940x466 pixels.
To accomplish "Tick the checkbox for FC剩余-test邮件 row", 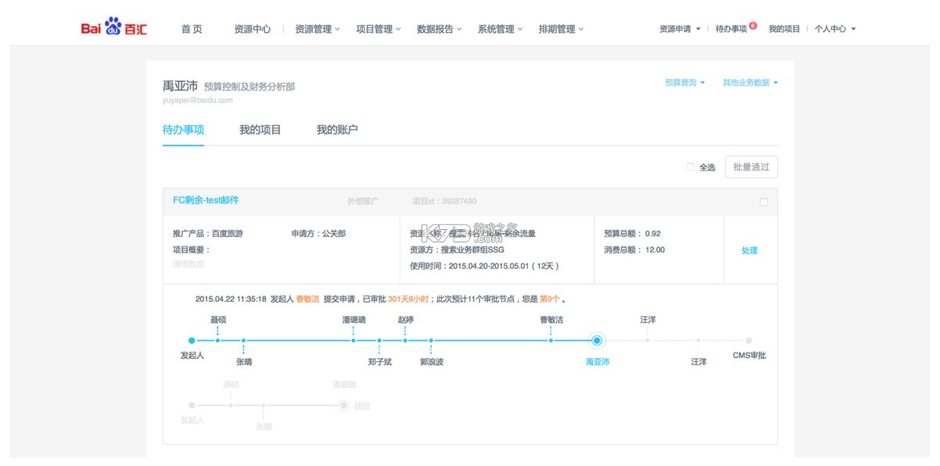I will pos(763,202).
